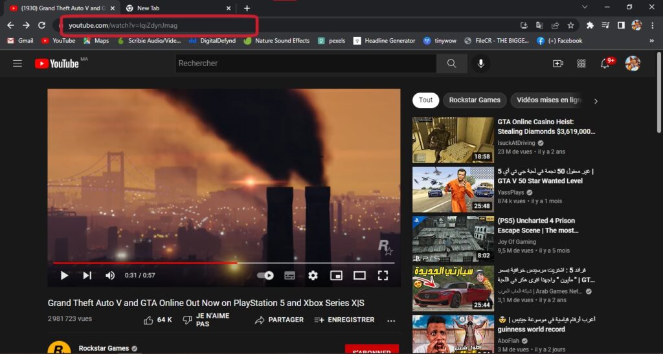
Task: Open player settings gear
Action: click(x=313, y=276)
